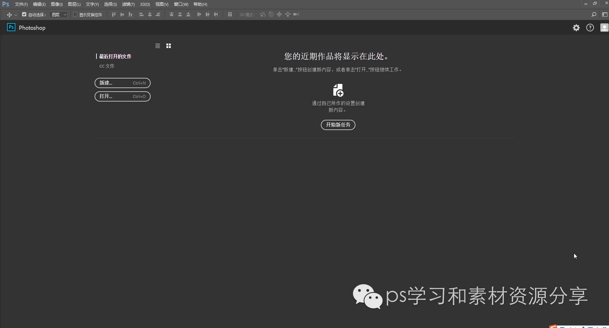This screenshot has width=609, height=328.
Task: Open the 滤镜(T) menu
Action: pyautogui.click(x=128, y=4)
